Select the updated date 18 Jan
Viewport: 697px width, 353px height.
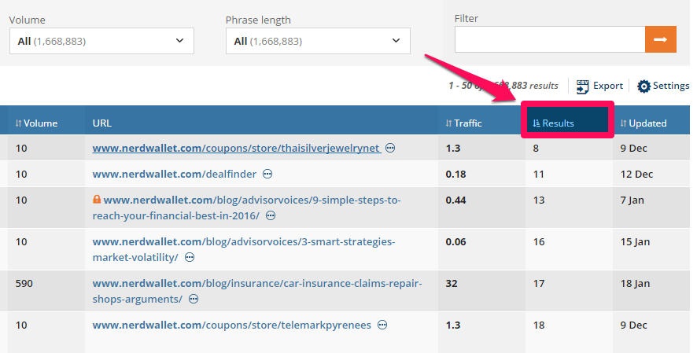point(635,283)
